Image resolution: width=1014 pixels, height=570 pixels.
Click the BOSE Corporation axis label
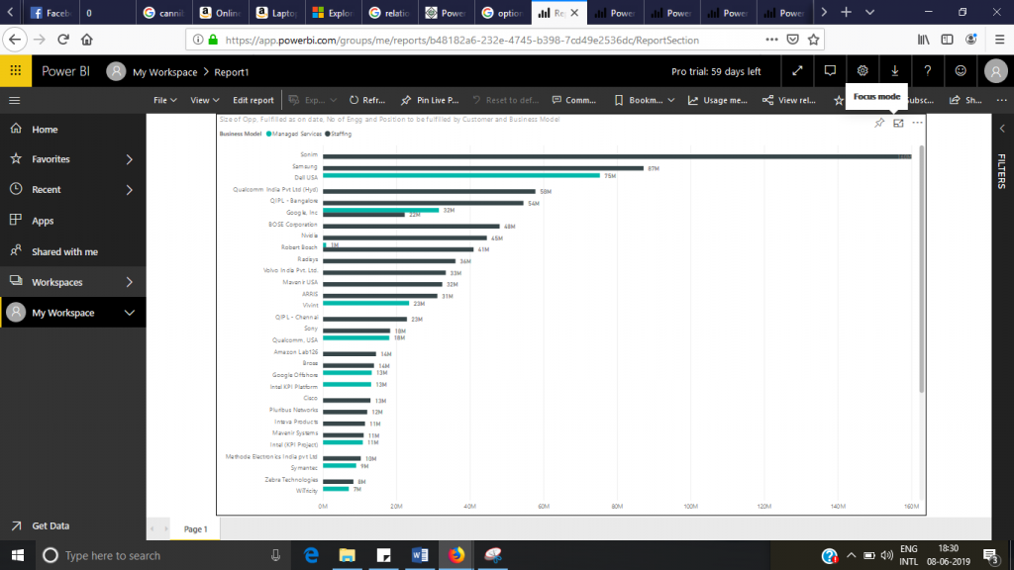pyautogui.click(x=293, y=225)
